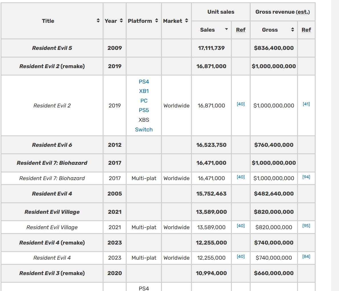
Task: Open reference 41 for Resident Evil 2
Action: point(306,104)
